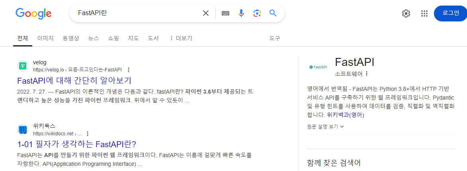This screenshot has width=467, height=171.
Task: Click the FastAPI knowledge panel title
Action: pos(354,62)
